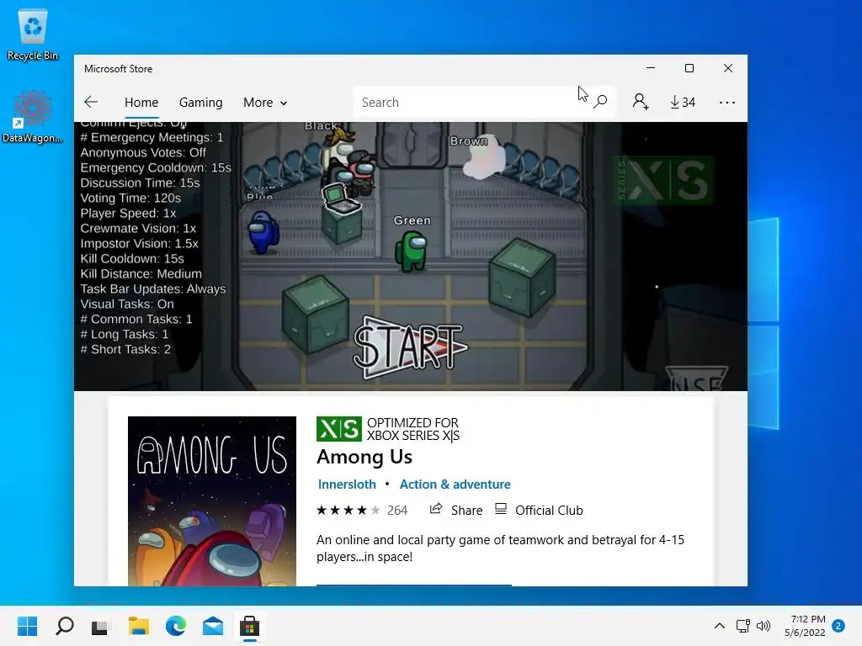Open the sign-in account icon
The image size is (862, 646).
point(640,102)
